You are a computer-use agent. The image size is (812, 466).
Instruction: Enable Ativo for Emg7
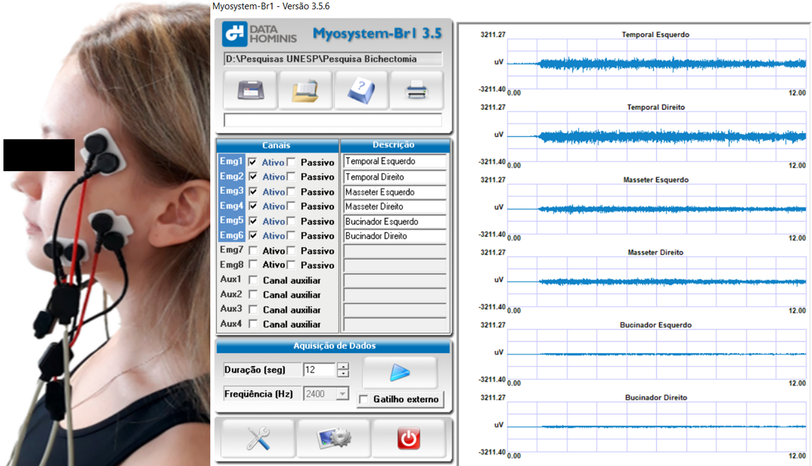pos(253,250)
